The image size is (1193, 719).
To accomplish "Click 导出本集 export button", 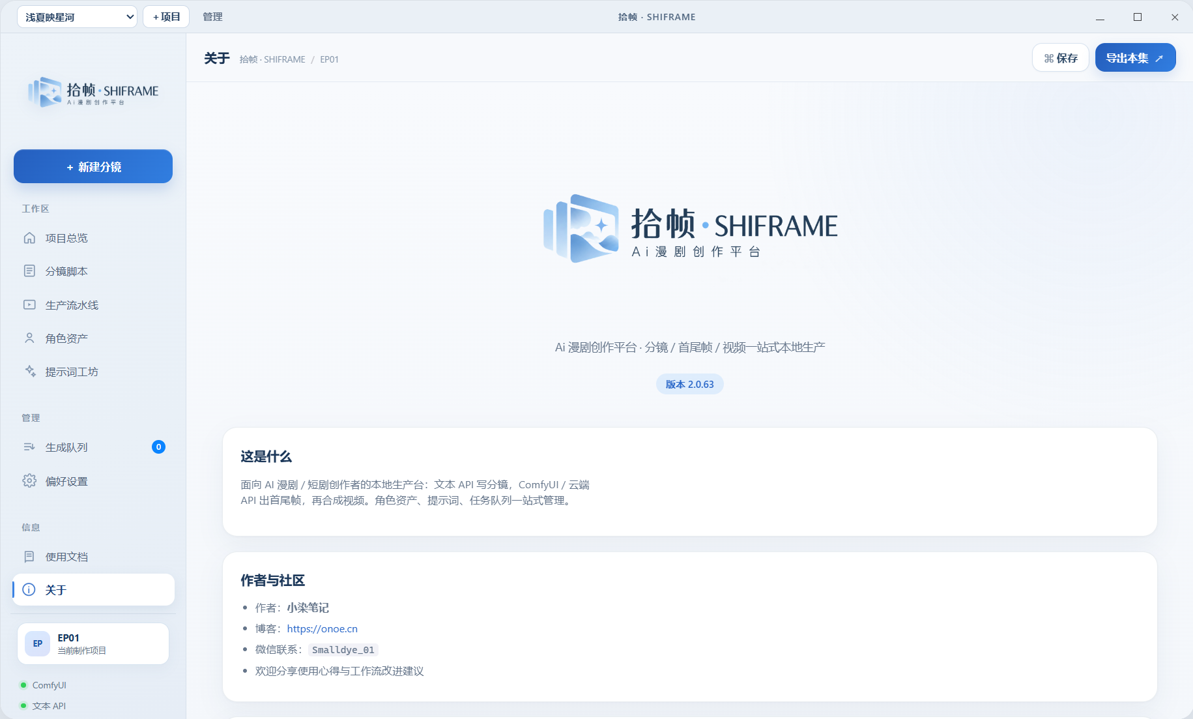I will coord(1135,58).
